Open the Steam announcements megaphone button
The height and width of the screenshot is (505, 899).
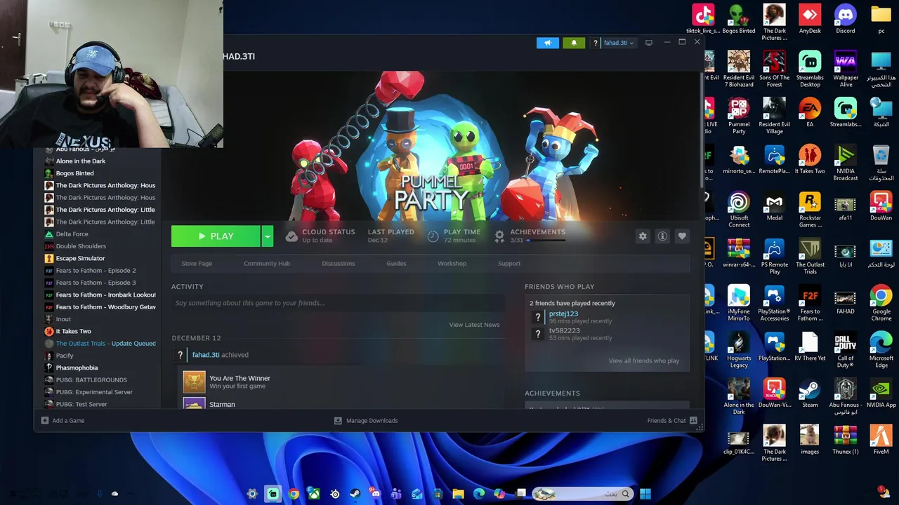point(548,43)
